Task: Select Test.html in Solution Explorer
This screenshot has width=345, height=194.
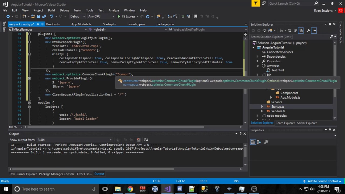Action: tap(277, 70)
